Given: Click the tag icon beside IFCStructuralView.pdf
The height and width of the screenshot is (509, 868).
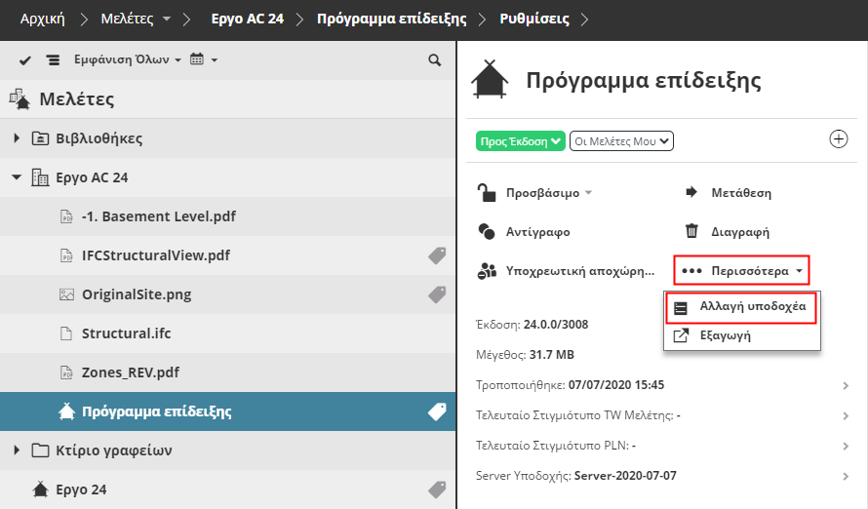Looking at the screenshot, I should pyautogui.click(x=437, y=255).
